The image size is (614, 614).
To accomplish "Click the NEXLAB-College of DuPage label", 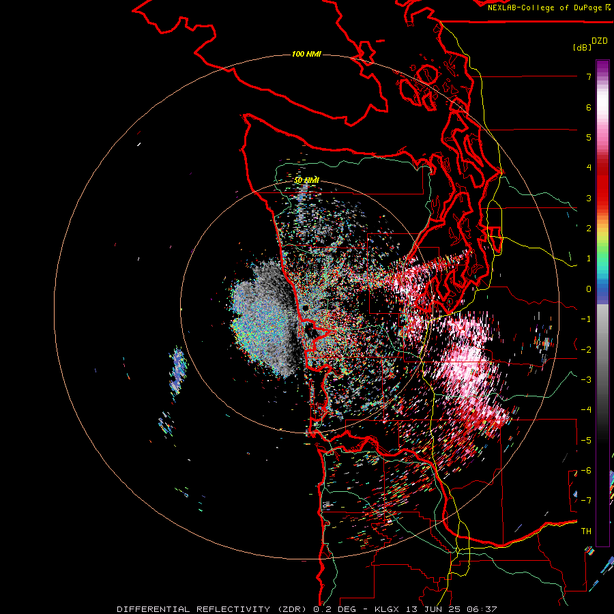I will (546, 8).
